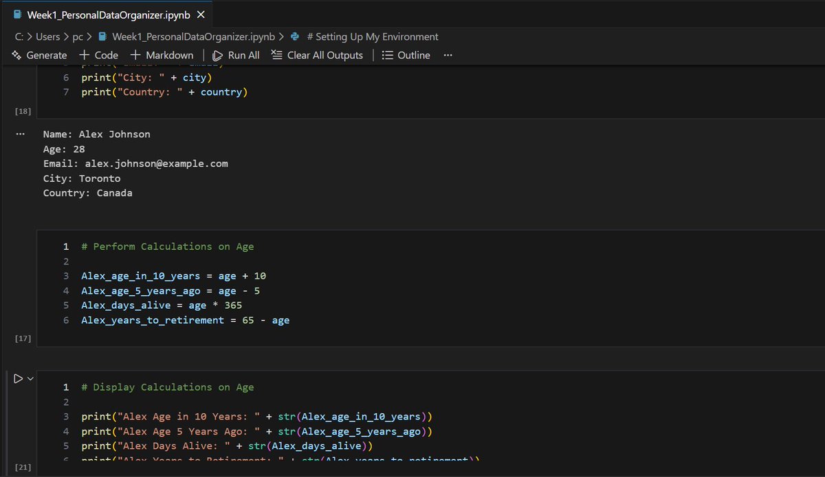Click the notebook file icon in tab
This screenshot has width=825, height=477.
(x=18, y=14)
